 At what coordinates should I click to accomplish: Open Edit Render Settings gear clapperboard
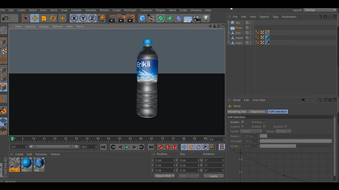pyautogui.click(x=131, y=18)
